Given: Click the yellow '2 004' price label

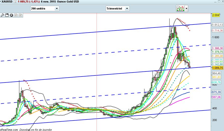Looking at the screenshot, I should coord(216,15).
